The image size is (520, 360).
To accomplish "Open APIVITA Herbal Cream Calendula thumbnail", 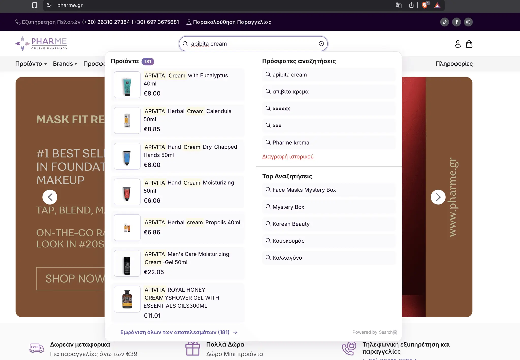I will 127,120.
